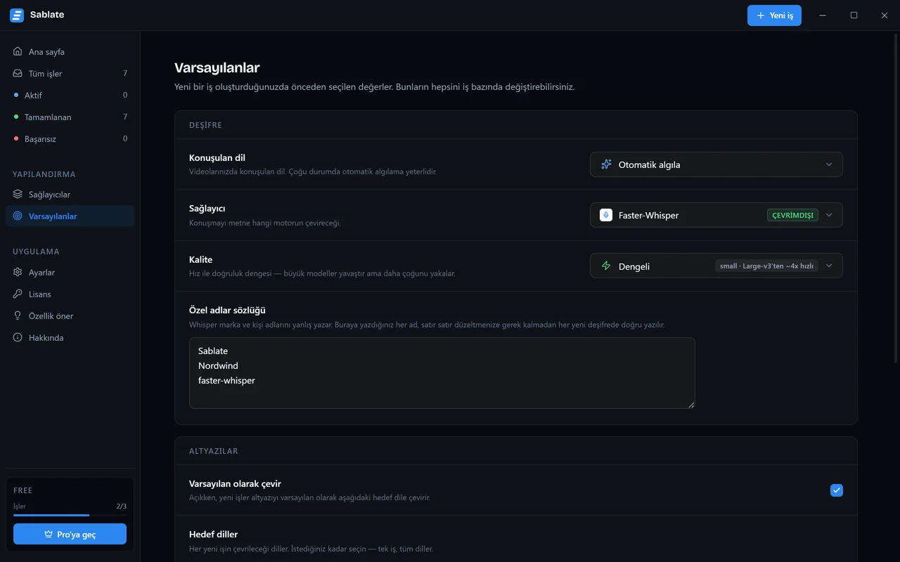Go to Ana sayfa
Screen dimensions: 900x562
[70, 51]
